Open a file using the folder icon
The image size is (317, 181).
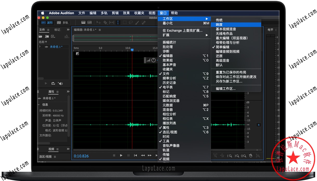[41, 36]
